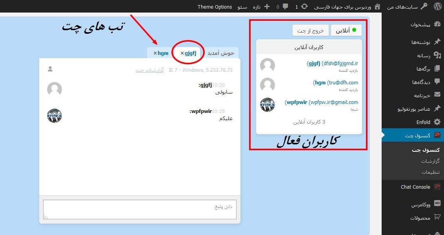This screenshot has width=444, height=235.
Task: Click the خروج از چت button
Action: [310, 29]
